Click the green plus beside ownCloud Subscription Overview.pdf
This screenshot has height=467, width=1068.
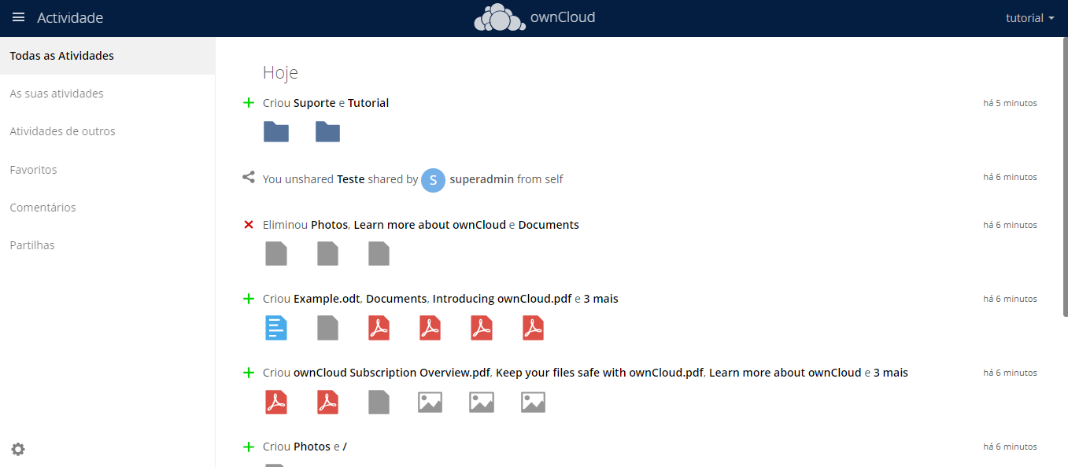[249, 373]
